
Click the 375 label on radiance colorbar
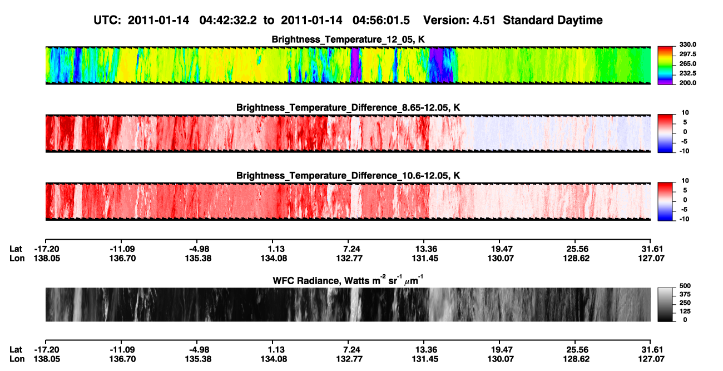pyautogui.click(x=685, y=294)
